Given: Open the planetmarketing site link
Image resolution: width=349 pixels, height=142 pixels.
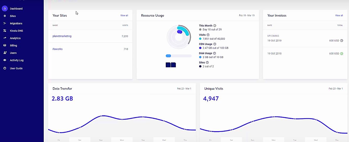Looking at the screenshot, I should (62, 36).
